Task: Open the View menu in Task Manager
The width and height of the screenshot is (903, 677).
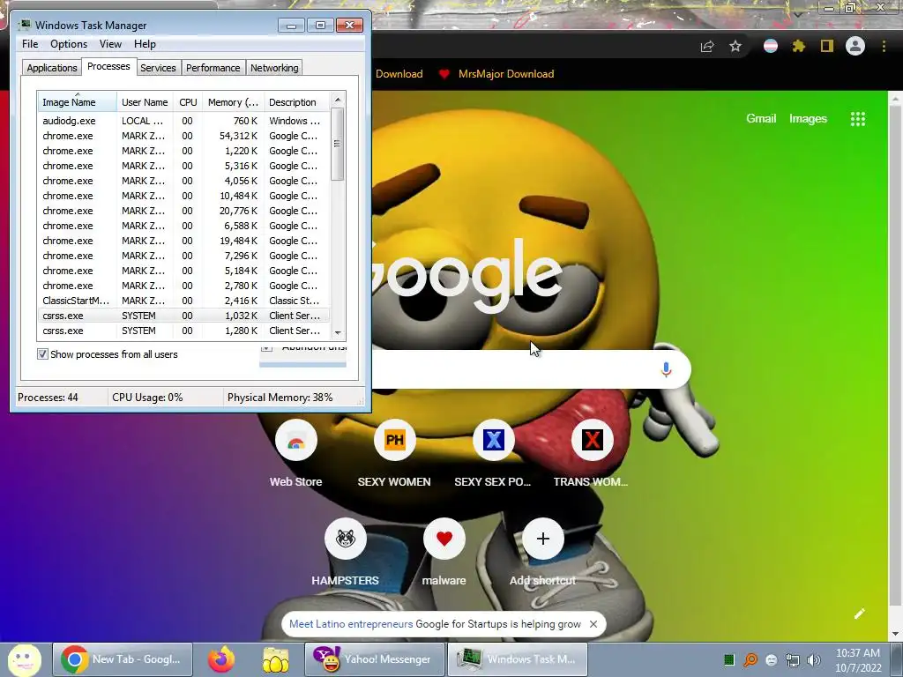Action: pyautogui.click(x=110, y=44)
